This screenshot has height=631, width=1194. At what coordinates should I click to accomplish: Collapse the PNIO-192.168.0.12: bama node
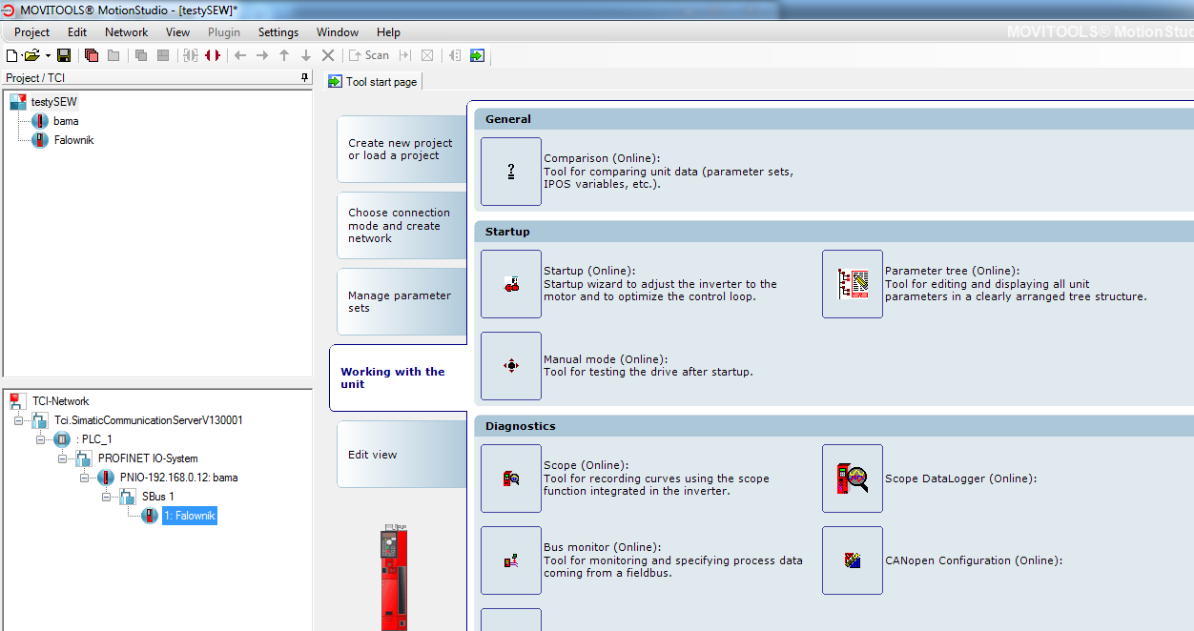click(84, 478)
